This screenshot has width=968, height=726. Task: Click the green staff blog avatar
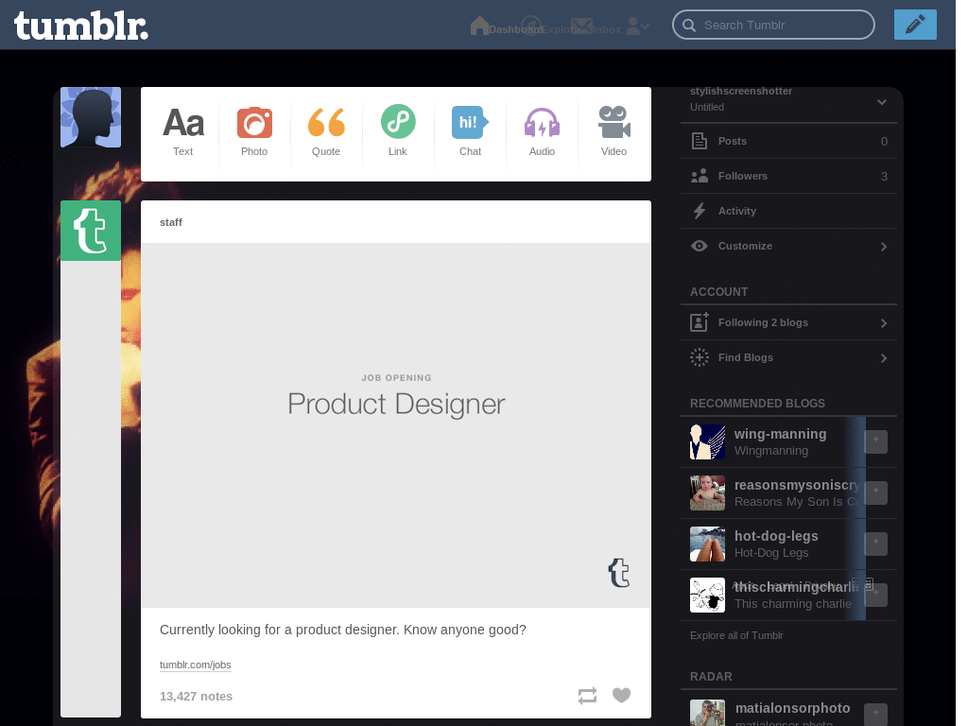pos(91,231)
